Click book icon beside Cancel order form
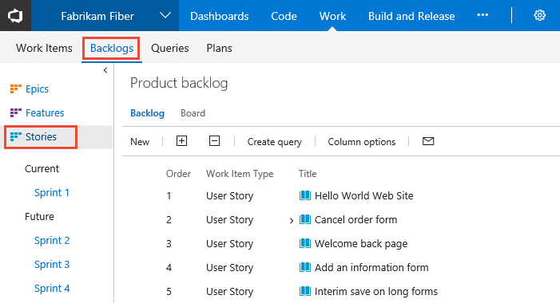This screenshot has height=303, width=560. point(304,219)
